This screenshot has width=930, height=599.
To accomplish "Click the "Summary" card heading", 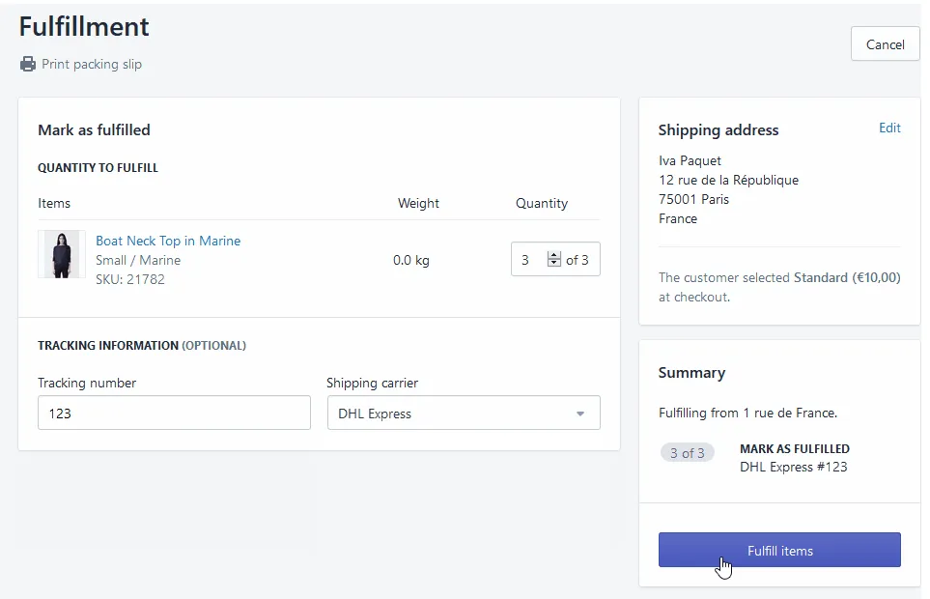I will (691, 373).
